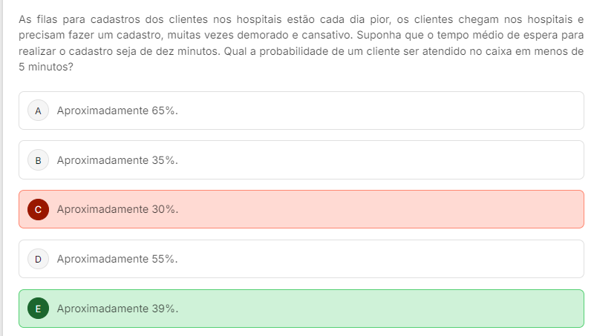Select the circular A option badge

pyautogui.click(x=39, y=111)
